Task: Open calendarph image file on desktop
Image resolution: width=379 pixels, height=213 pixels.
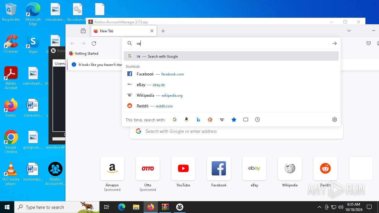Action: (x=33, y=76)
